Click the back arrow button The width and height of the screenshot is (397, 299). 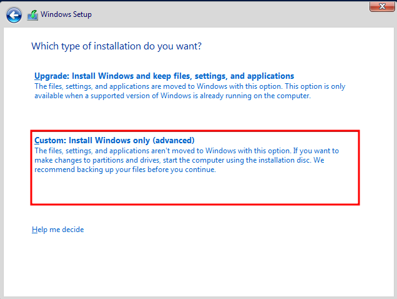tap(14, 14)
